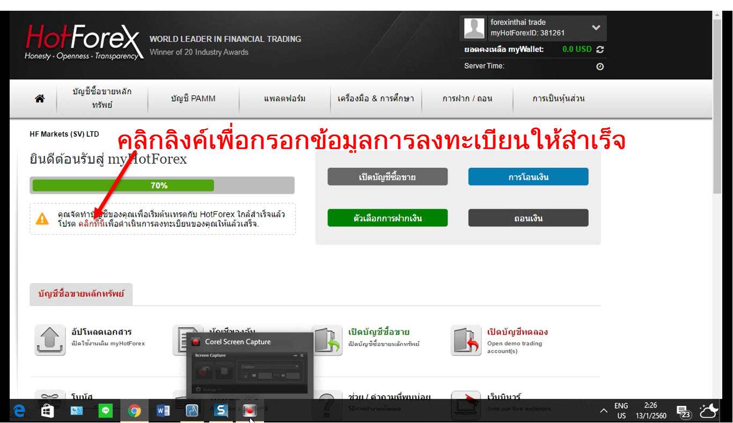Expand the forexinthai trade account dropdown

coord(596,27)
